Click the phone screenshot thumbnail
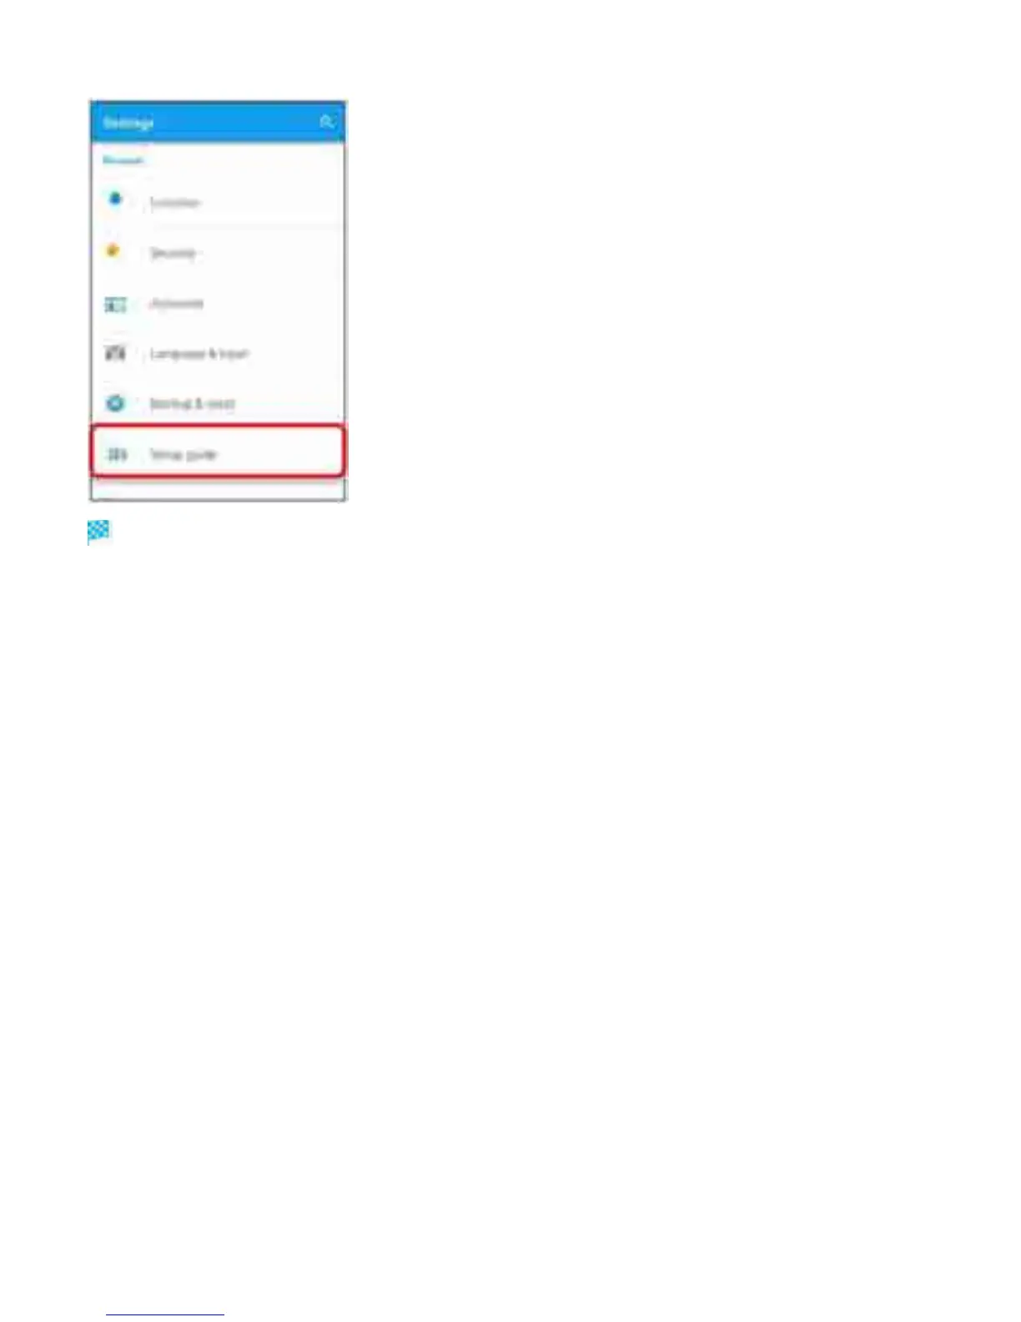Screen dimensions: 1021x1322 218,300
